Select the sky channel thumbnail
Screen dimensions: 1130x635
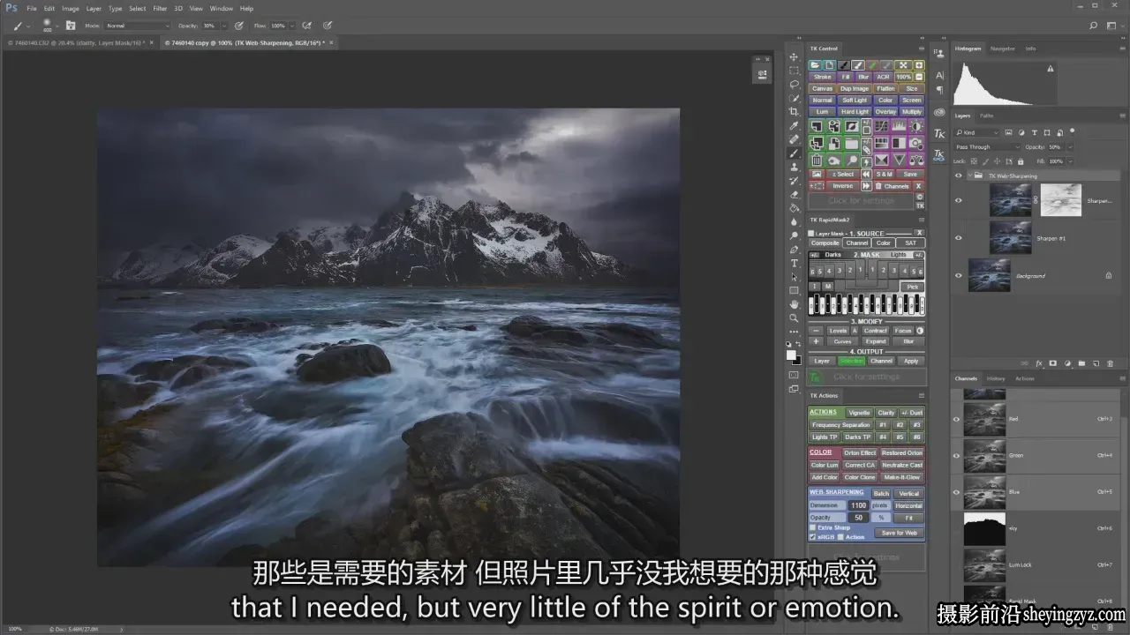(984, 528)
